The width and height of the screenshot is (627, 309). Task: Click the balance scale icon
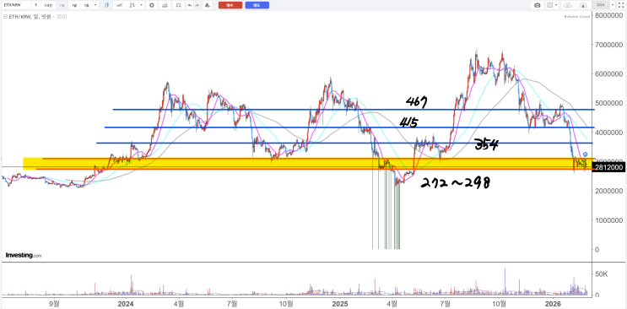coord(178,5)
